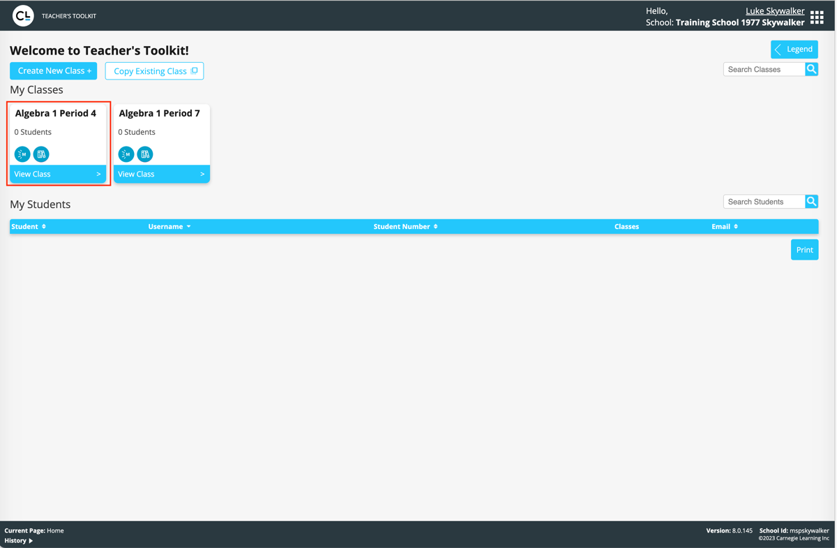Sort table by Student column
837x548 pixels.
pos(29,226)
